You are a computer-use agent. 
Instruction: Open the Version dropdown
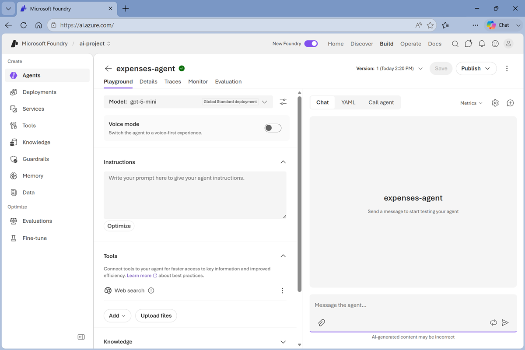pyautogui.click(x=389, y=69)
